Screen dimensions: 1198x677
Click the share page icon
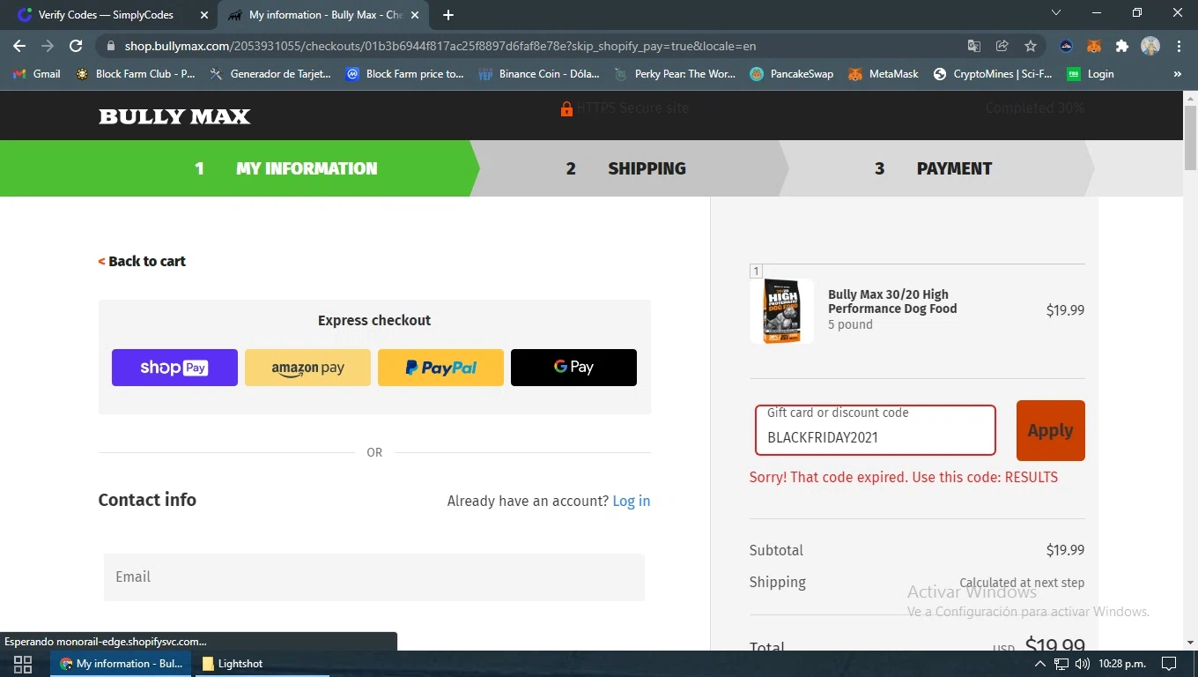(x=1002, y=46)
